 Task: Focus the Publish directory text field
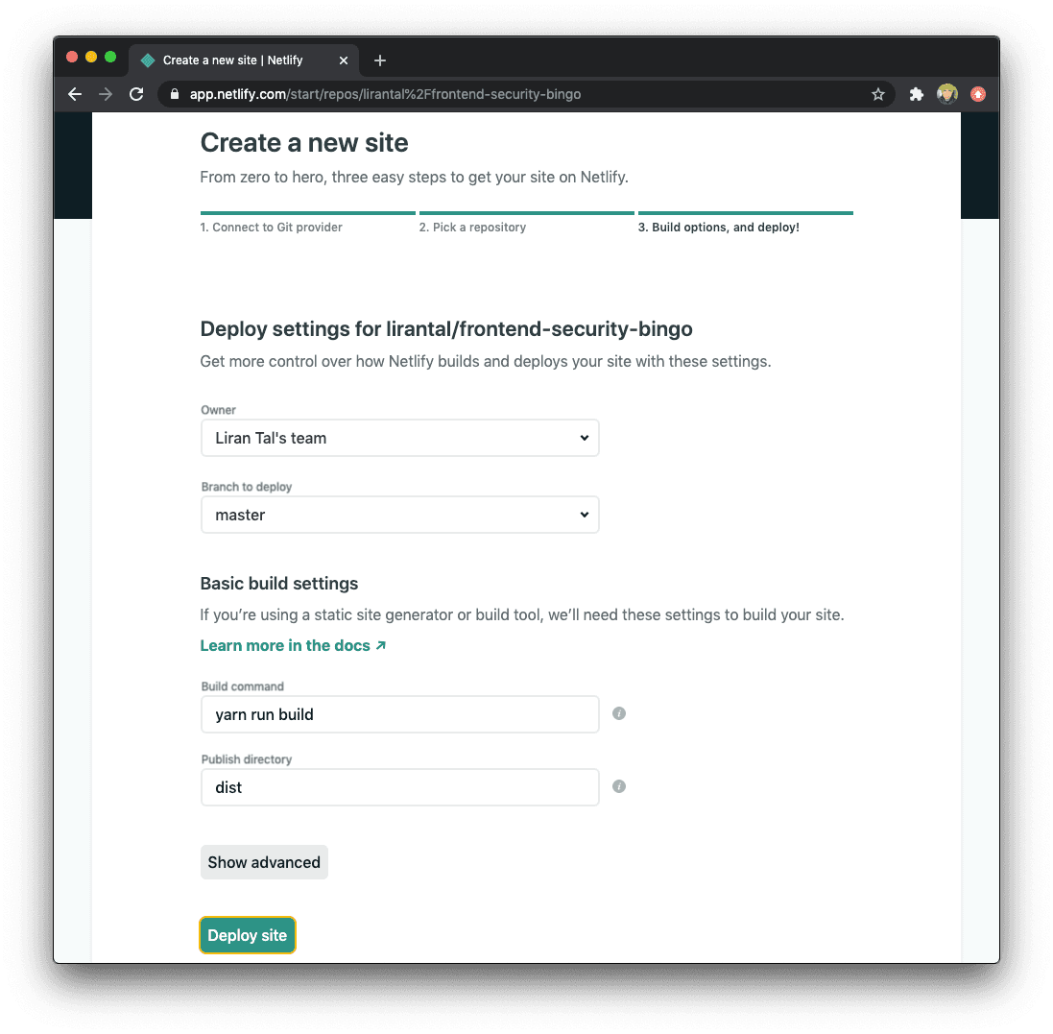(x=399, y=787)
